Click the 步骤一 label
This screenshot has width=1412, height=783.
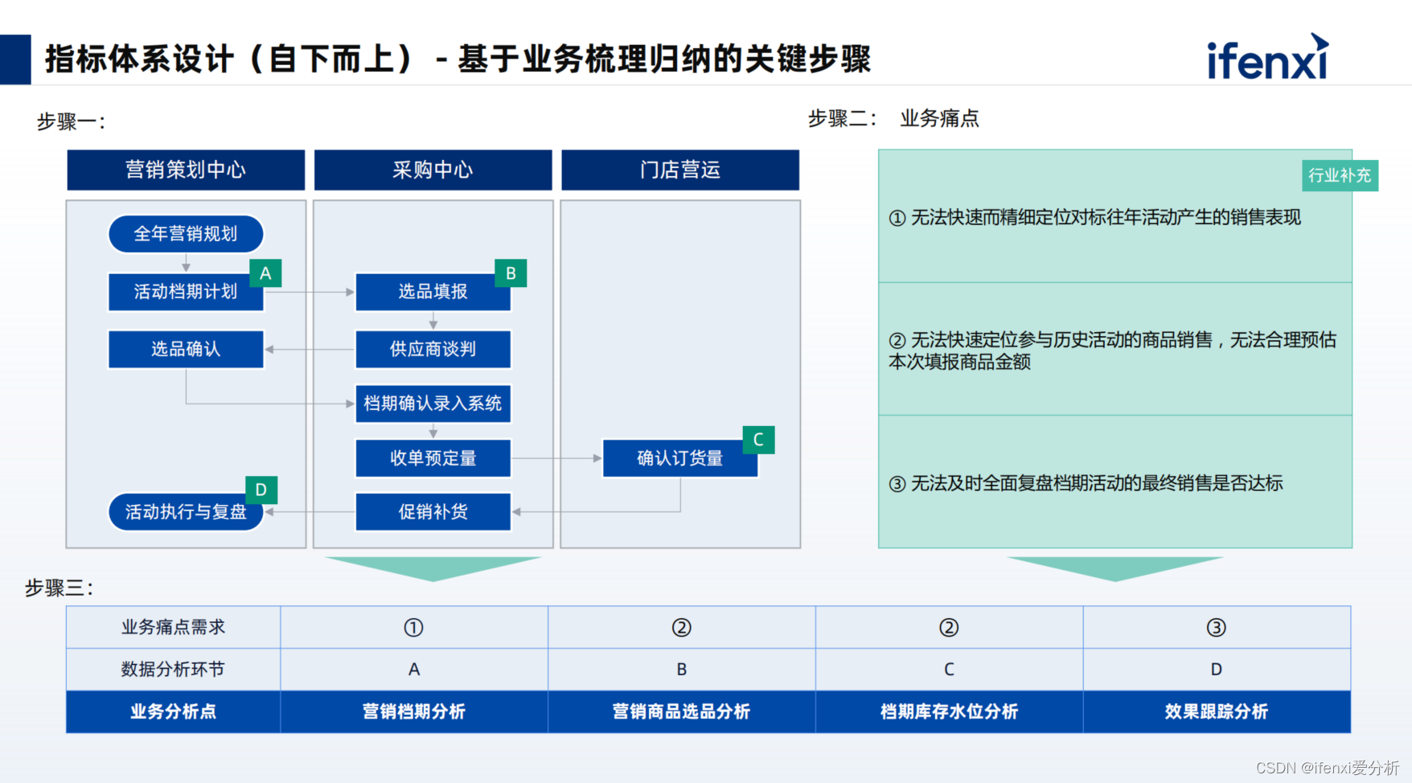click(71, 121)
